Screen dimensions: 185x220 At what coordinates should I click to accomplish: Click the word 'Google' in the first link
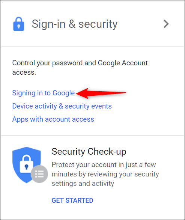[x=63, y=93]
